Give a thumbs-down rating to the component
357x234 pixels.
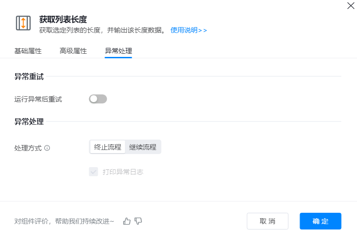[138, 221]
